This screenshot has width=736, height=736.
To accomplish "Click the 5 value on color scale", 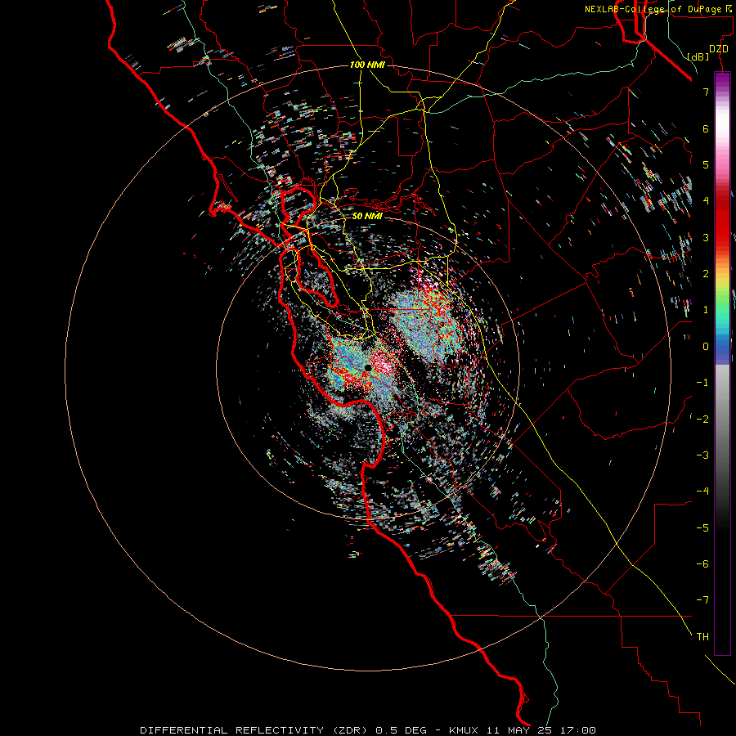I will tap(706, 164).
